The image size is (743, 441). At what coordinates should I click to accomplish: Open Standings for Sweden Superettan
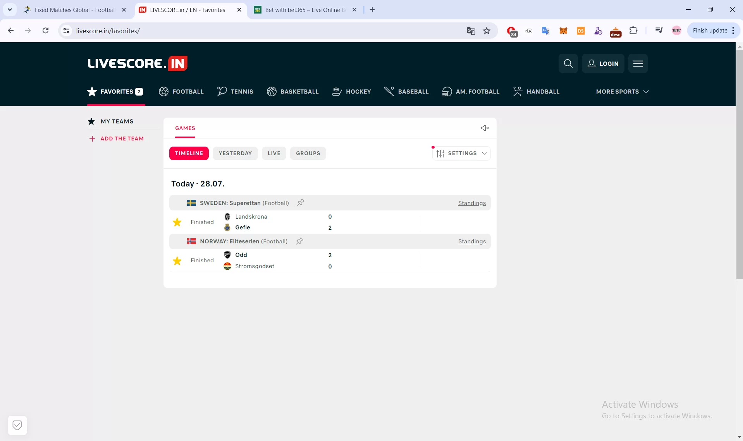pos(472,203)
